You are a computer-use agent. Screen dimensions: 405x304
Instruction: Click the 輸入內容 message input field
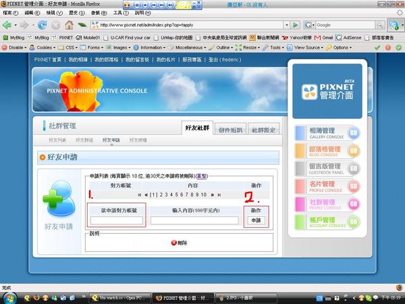click(x=194, y=220)
